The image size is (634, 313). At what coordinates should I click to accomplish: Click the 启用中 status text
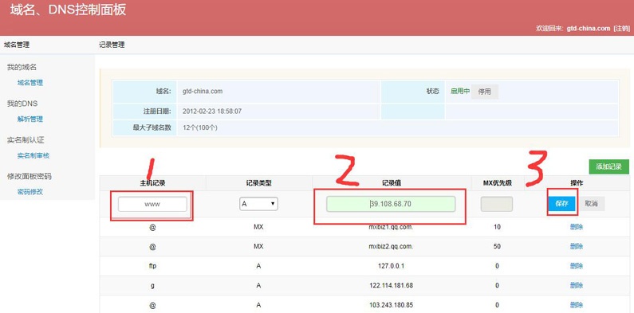(x=460, y=92)
